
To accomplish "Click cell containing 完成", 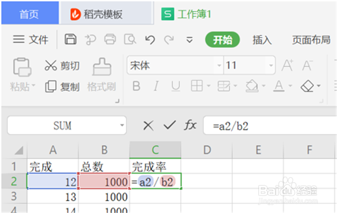I will click(x=53, y=166).
